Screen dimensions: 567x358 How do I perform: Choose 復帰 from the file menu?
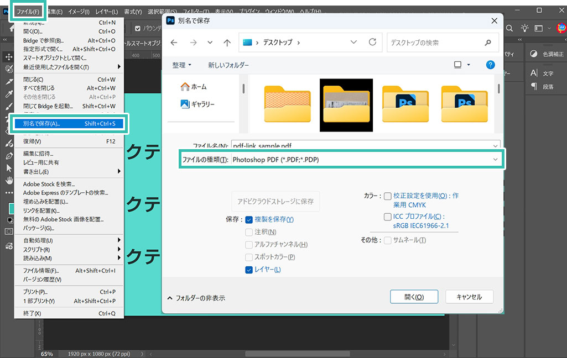coord(69,141)
